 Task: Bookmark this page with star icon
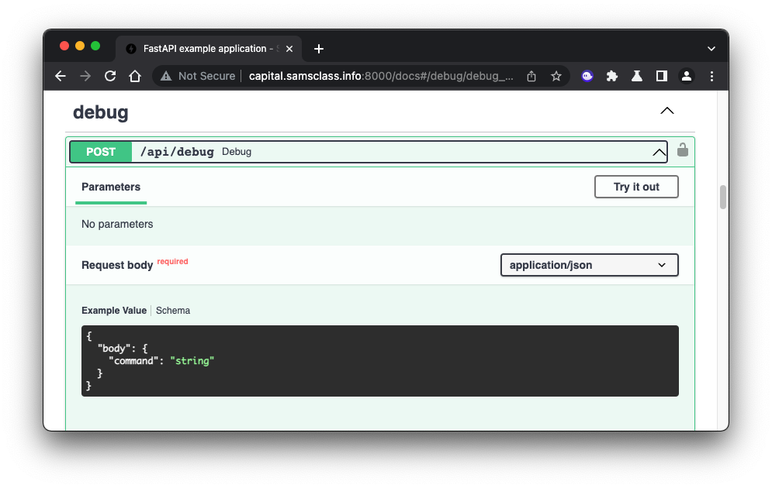556,76
